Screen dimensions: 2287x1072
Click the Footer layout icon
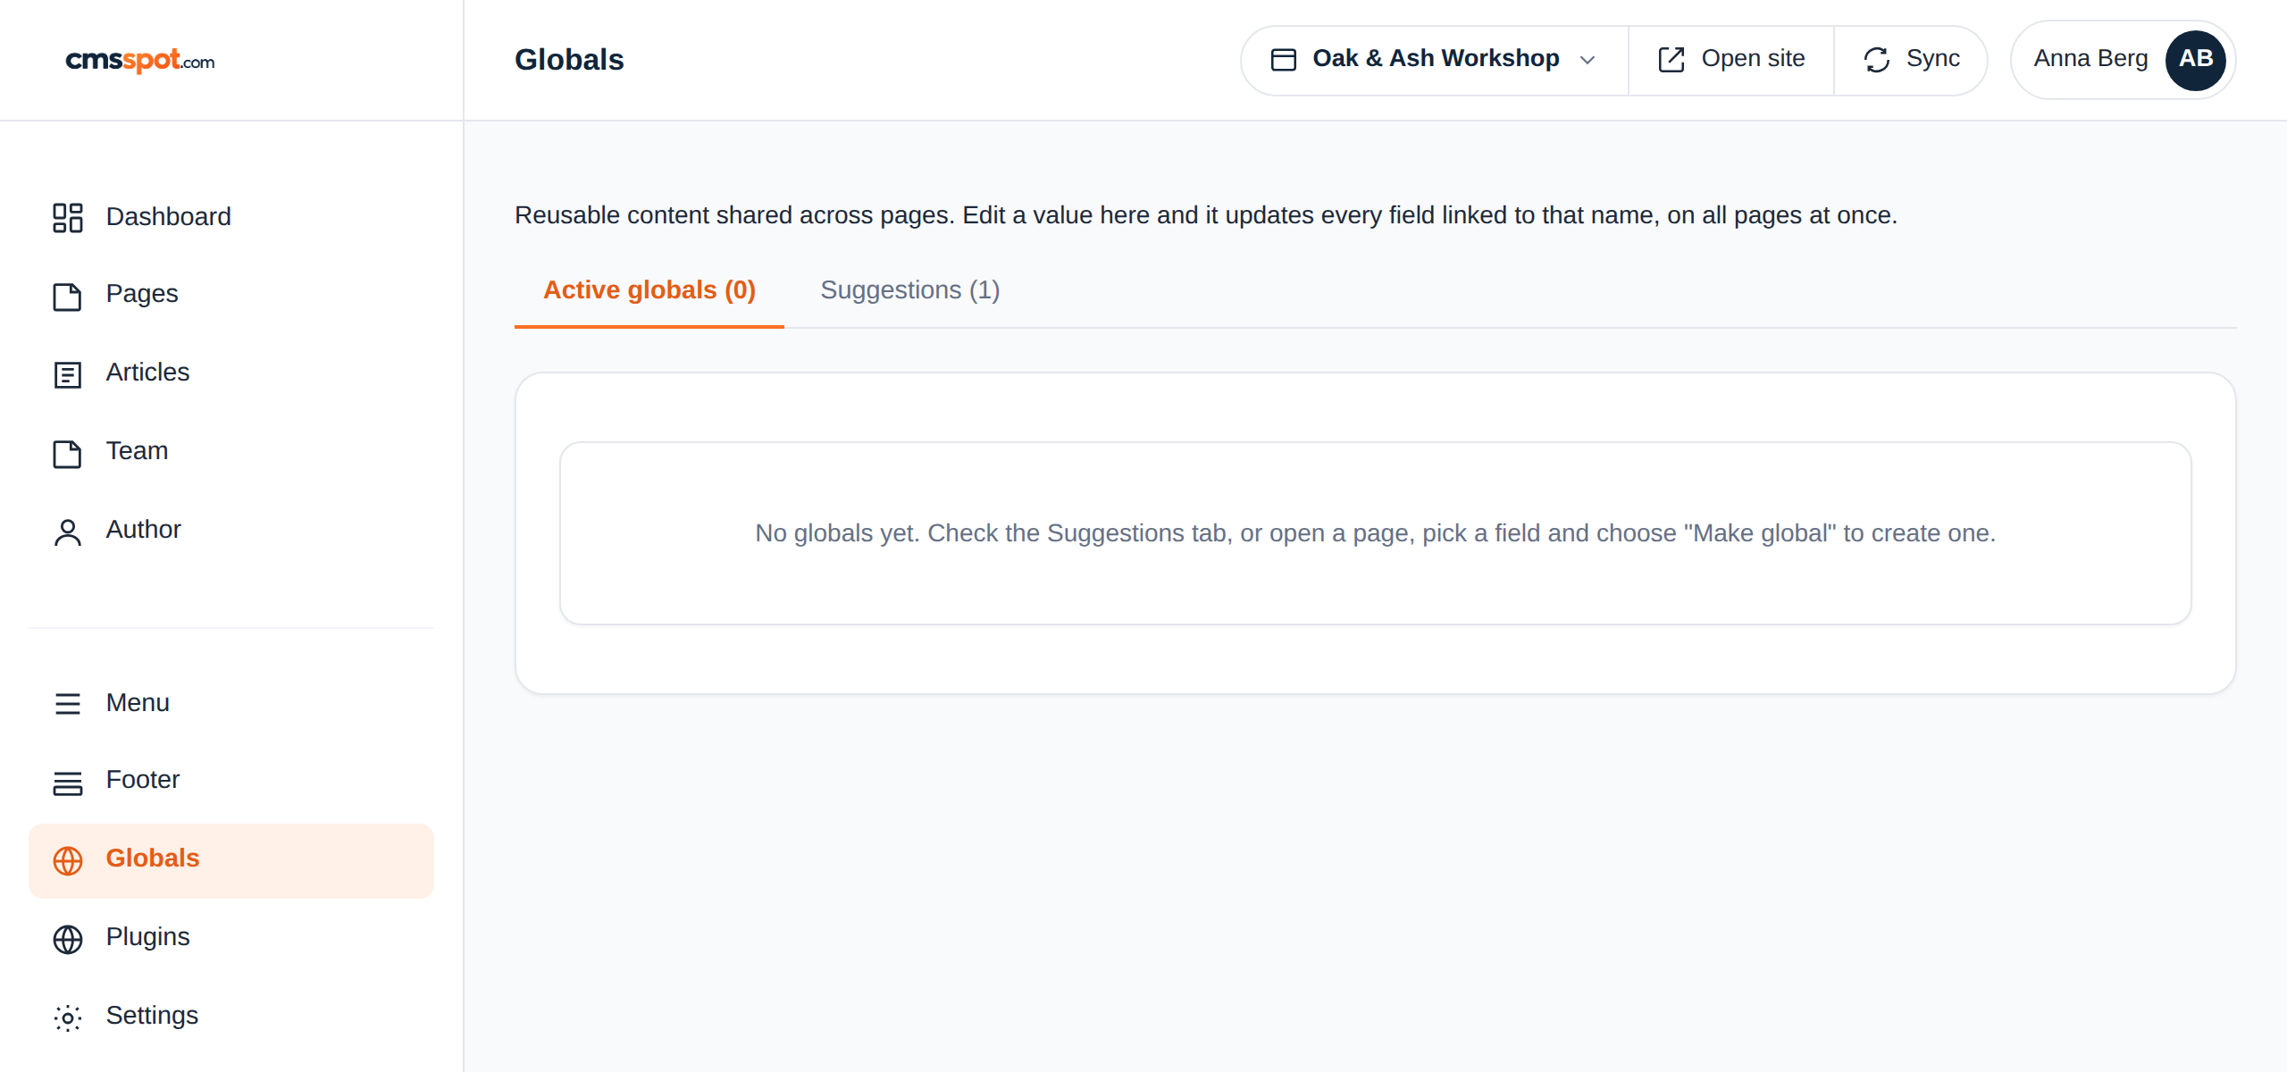(x=68, y=783)
